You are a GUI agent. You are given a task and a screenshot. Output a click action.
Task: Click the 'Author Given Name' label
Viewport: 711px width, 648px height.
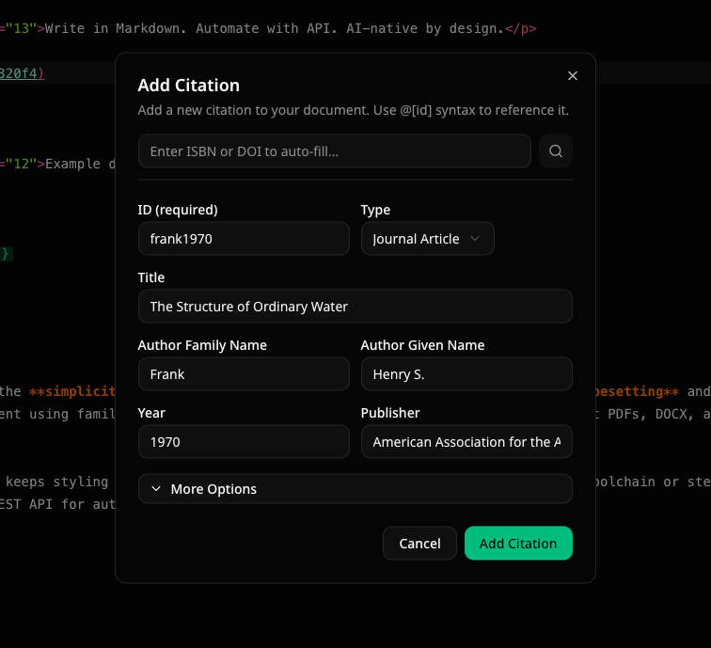(x=422, y=345)
